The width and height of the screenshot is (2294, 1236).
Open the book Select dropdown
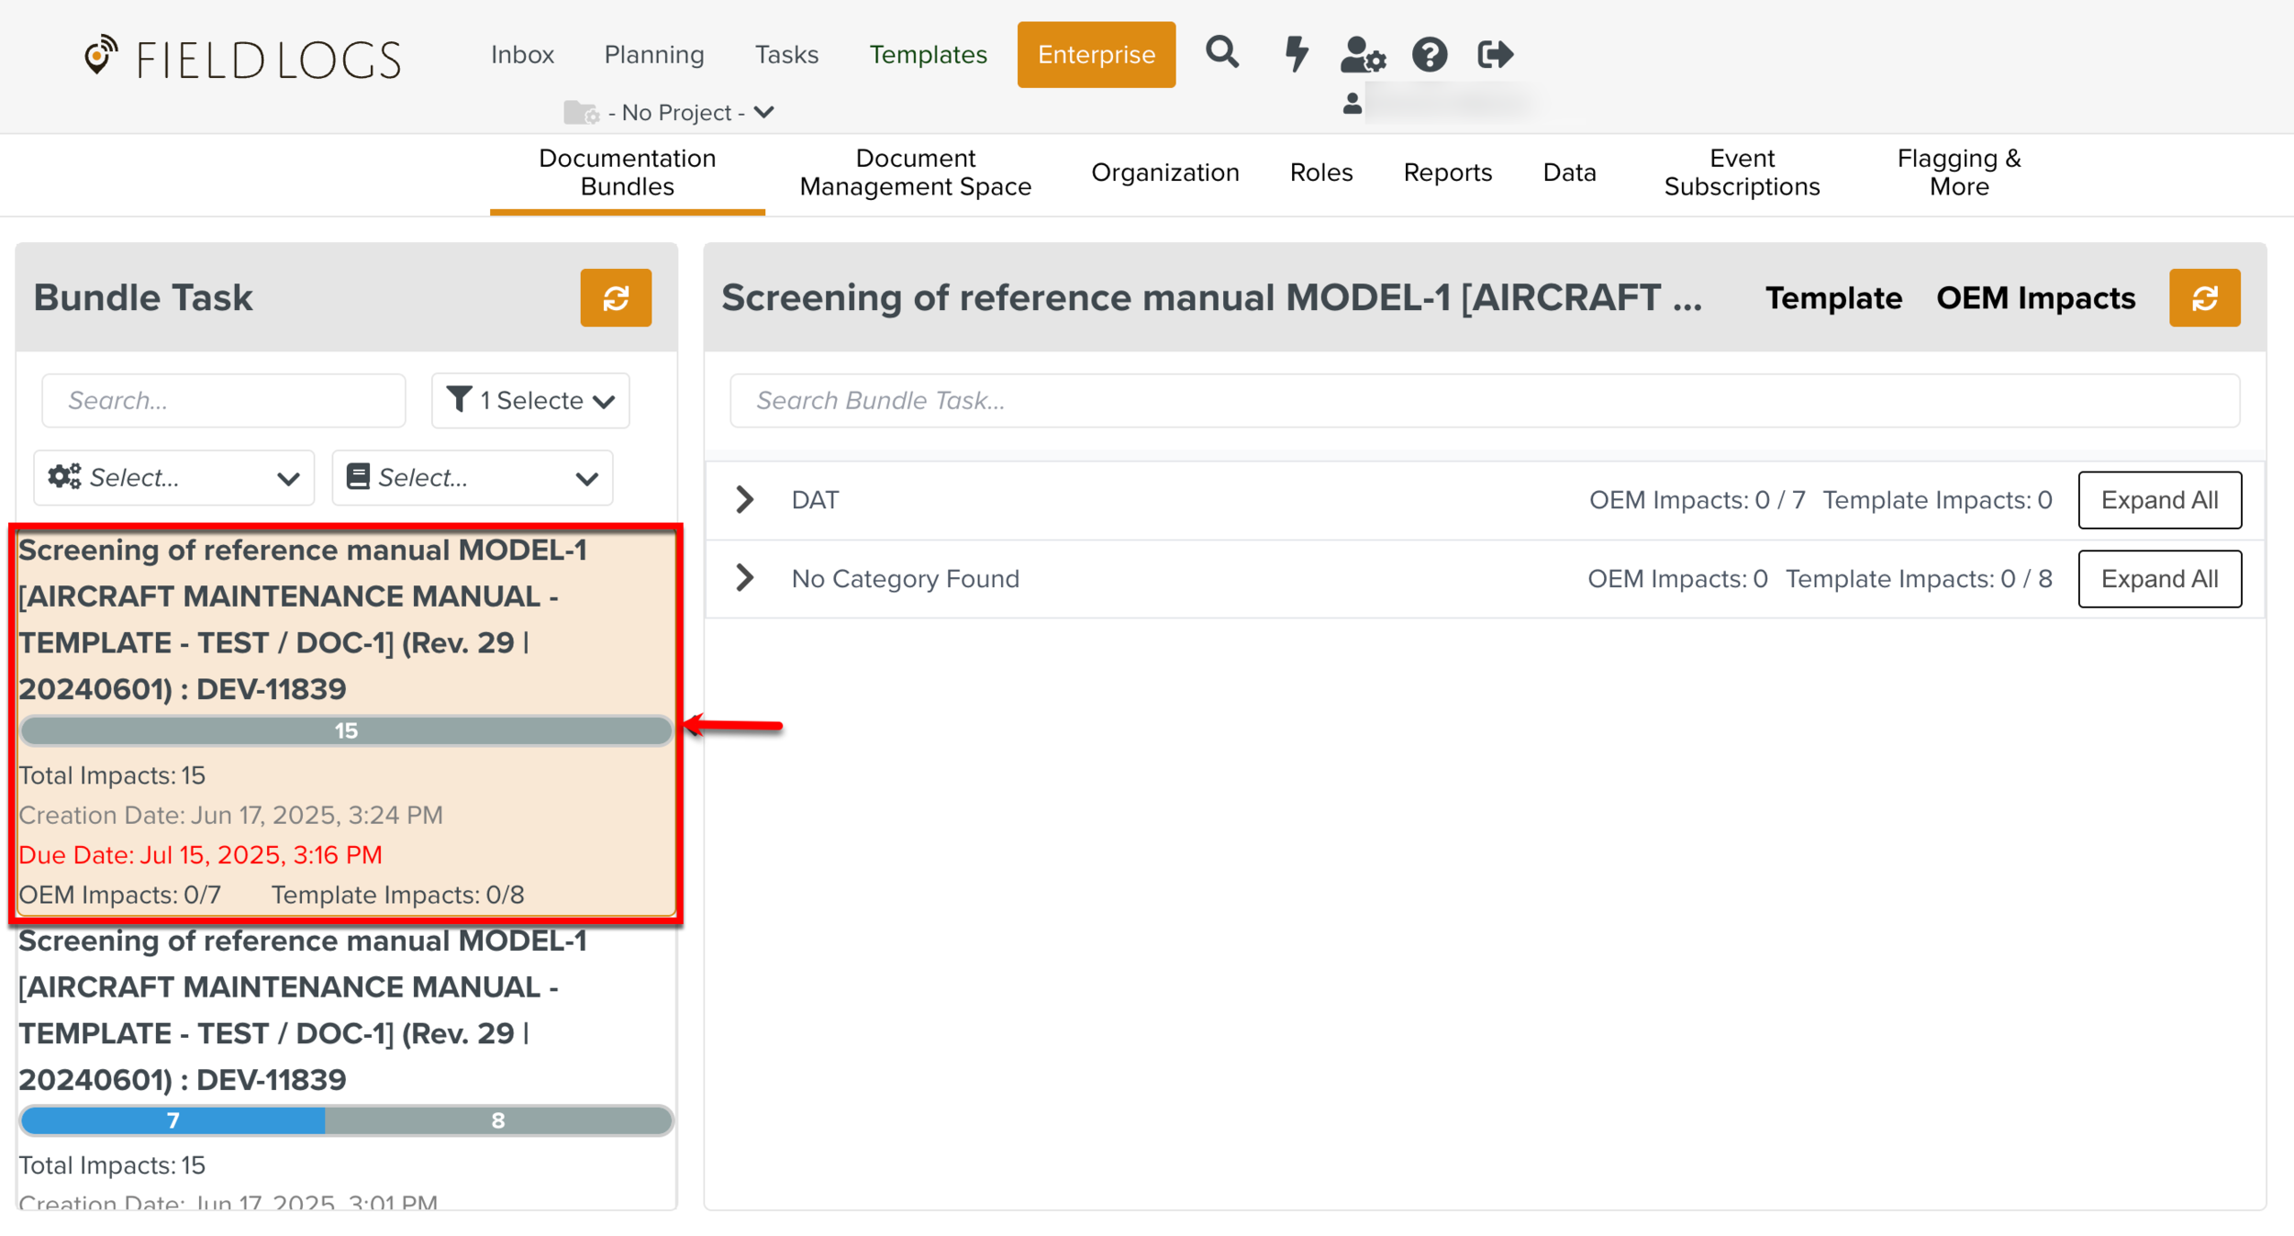(473, 477)
